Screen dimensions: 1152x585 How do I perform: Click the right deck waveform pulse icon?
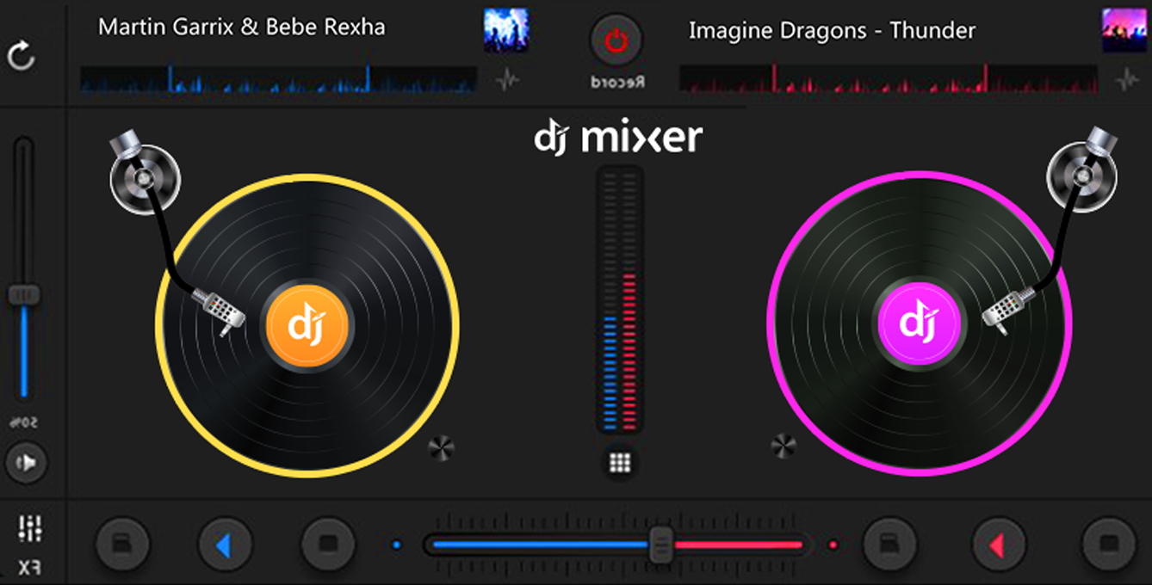click(x=1127, y=80)
